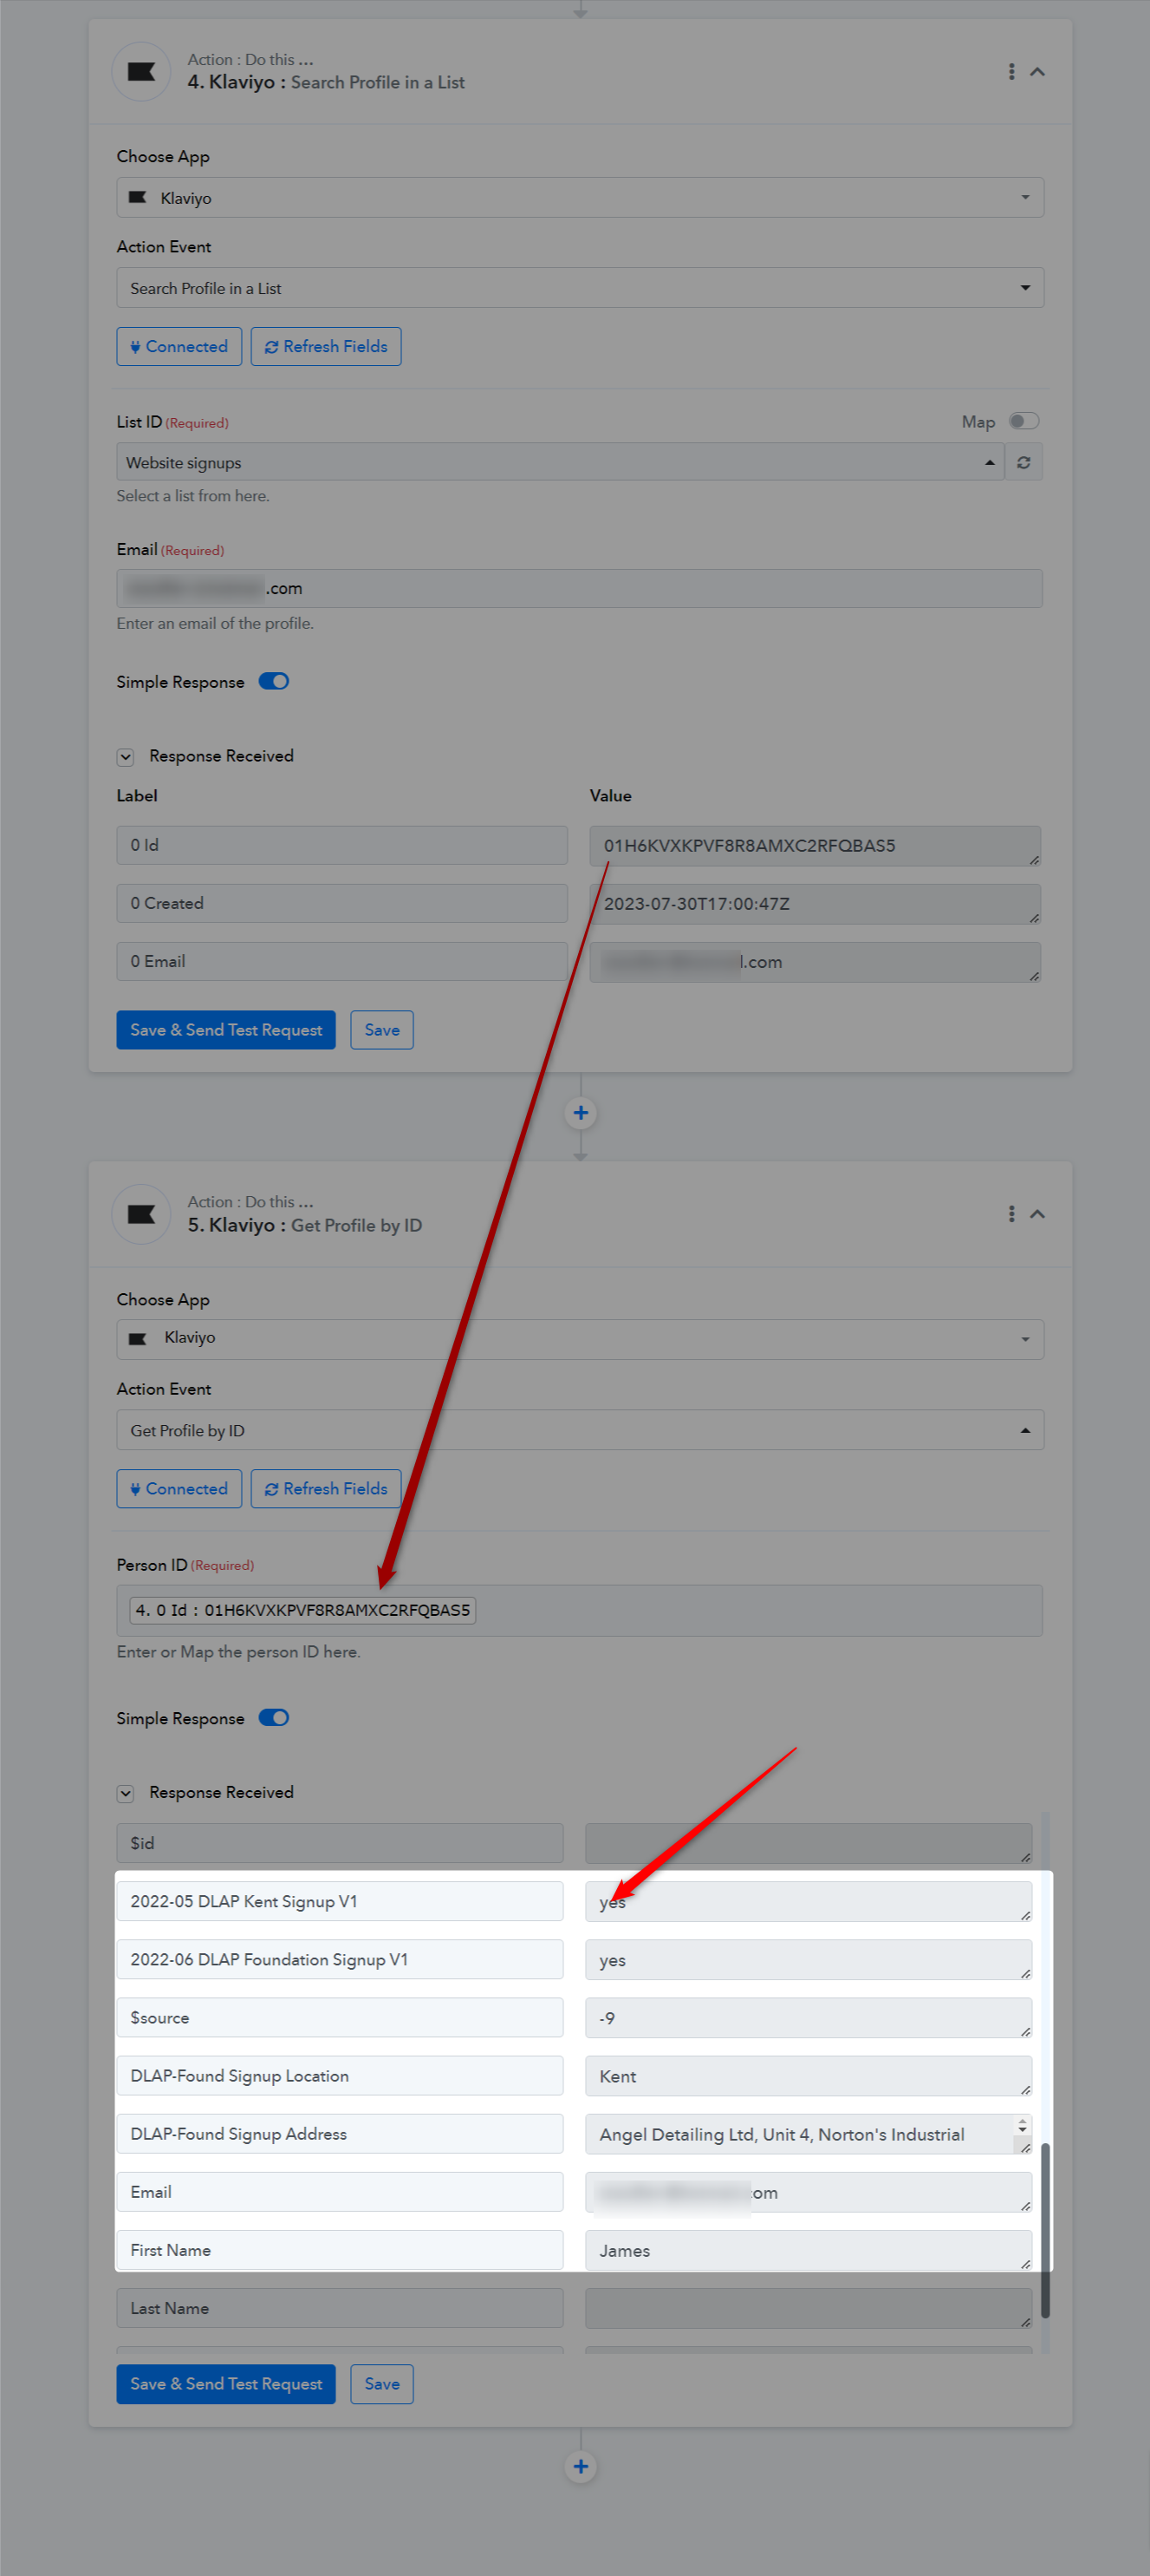
Task: Click the 2022-05 DLAP Kent Signup V1 field
Action: click(x=340, y=1901)
